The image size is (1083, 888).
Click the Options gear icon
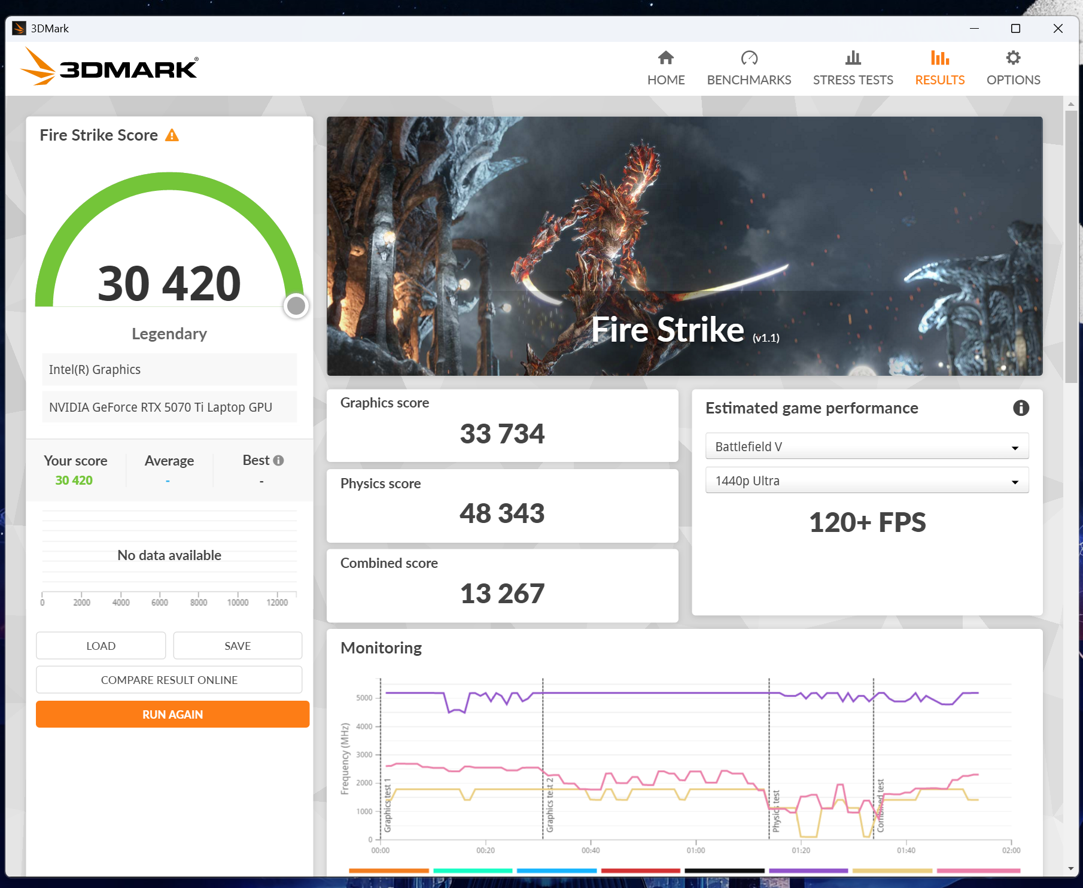click(x=1013, y=58)
